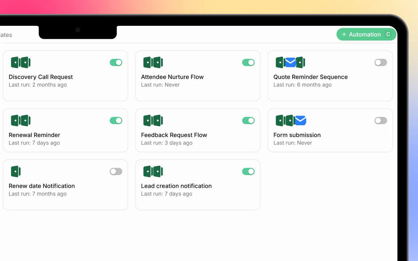Viewport: 418px width, 261px height.
Task: Enable the Quote Reminder Sequence toggle
Action: click(381, 62)
